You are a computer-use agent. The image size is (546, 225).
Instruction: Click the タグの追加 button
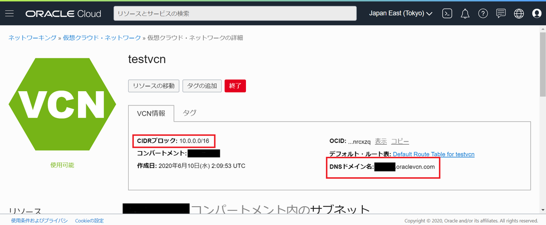point(202,86)
